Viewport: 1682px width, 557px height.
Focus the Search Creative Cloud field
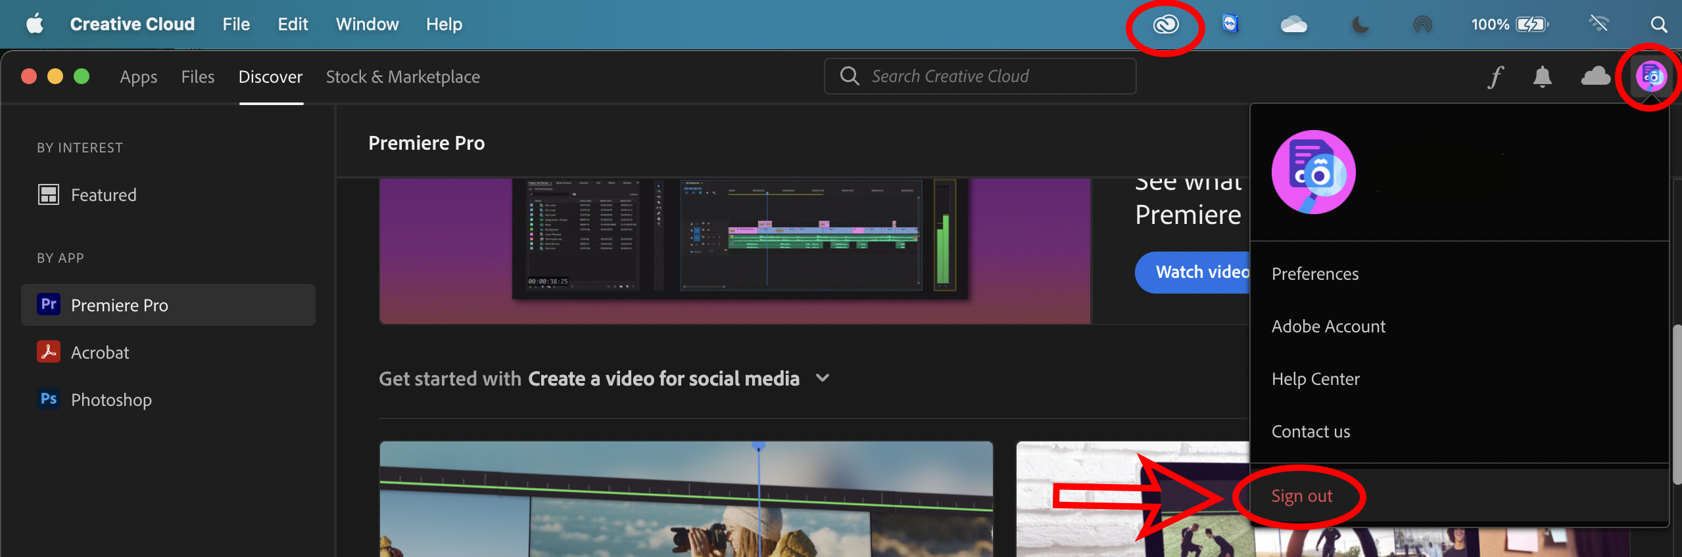980,76
